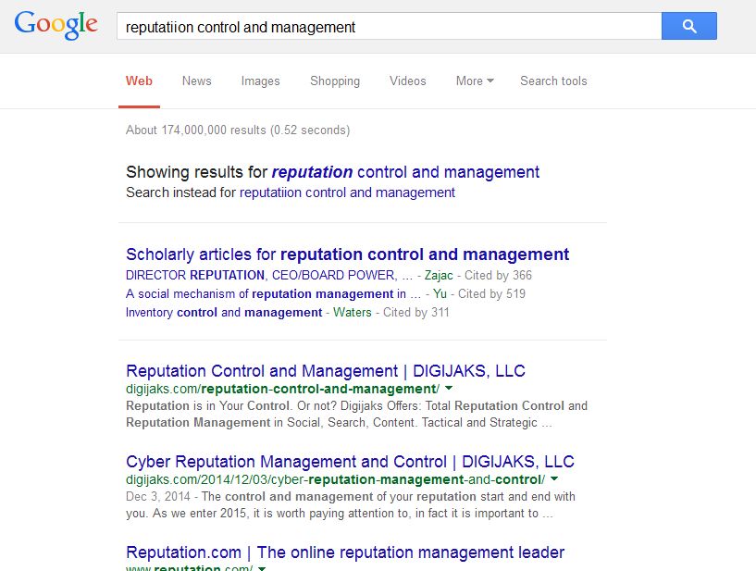
Task: Expand the arrow beside the cyber-reputation-management-and-control URL
Action: tap(554, 479)
